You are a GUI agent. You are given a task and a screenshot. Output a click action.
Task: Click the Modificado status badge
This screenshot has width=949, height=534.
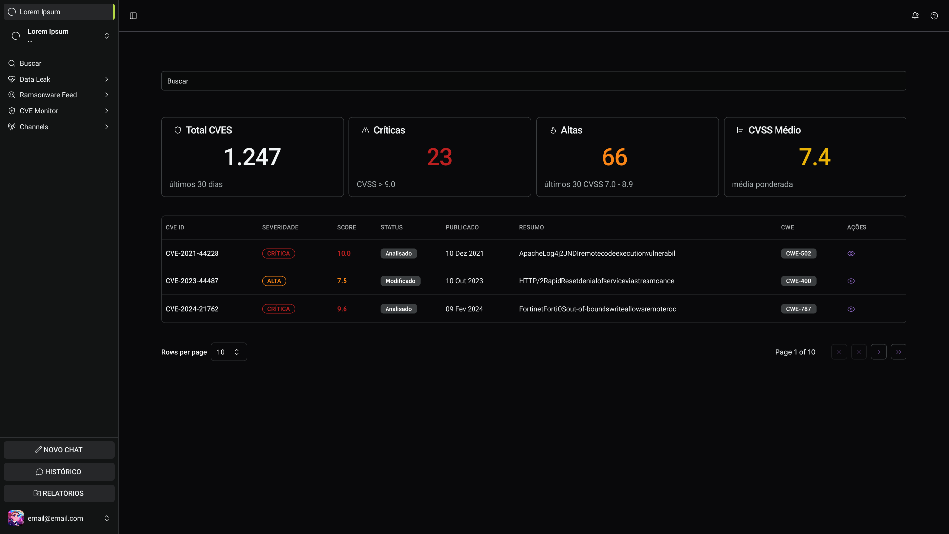(400, 281)
